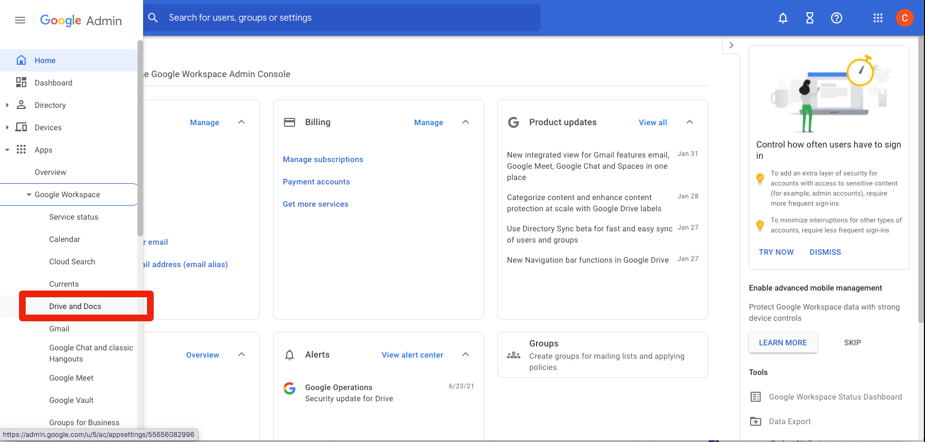Open the Manage subscriptions link
This screenshot has height=442, width=925.
tap(322, 159)
